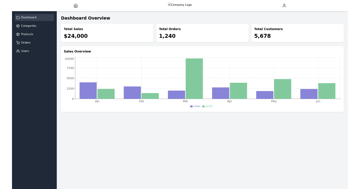Click the home icon in the top bar

point(76,5)
